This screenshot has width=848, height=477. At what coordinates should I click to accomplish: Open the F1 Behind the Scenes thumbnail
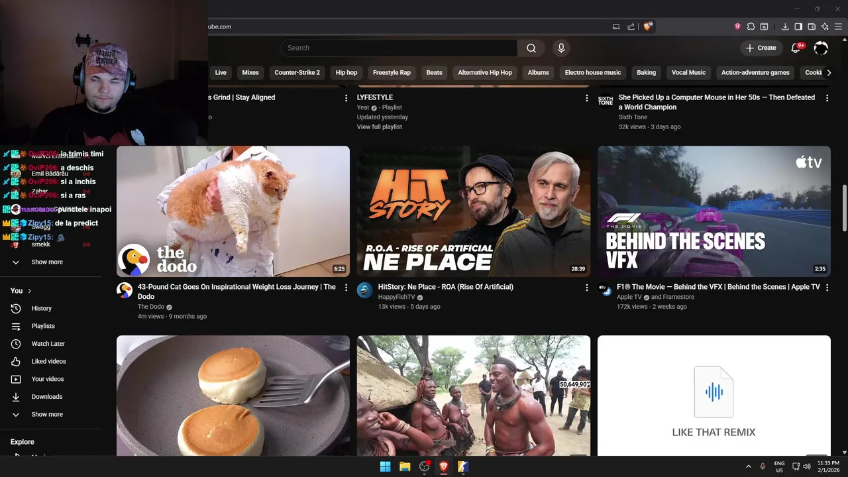click(714, 211)
